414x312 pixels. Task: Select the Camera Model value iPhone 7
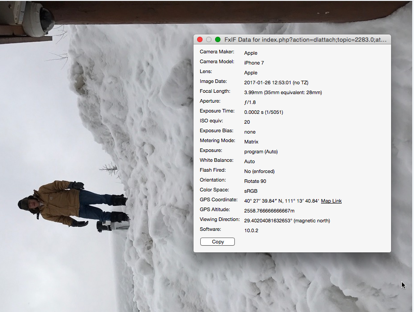[254, 63]
